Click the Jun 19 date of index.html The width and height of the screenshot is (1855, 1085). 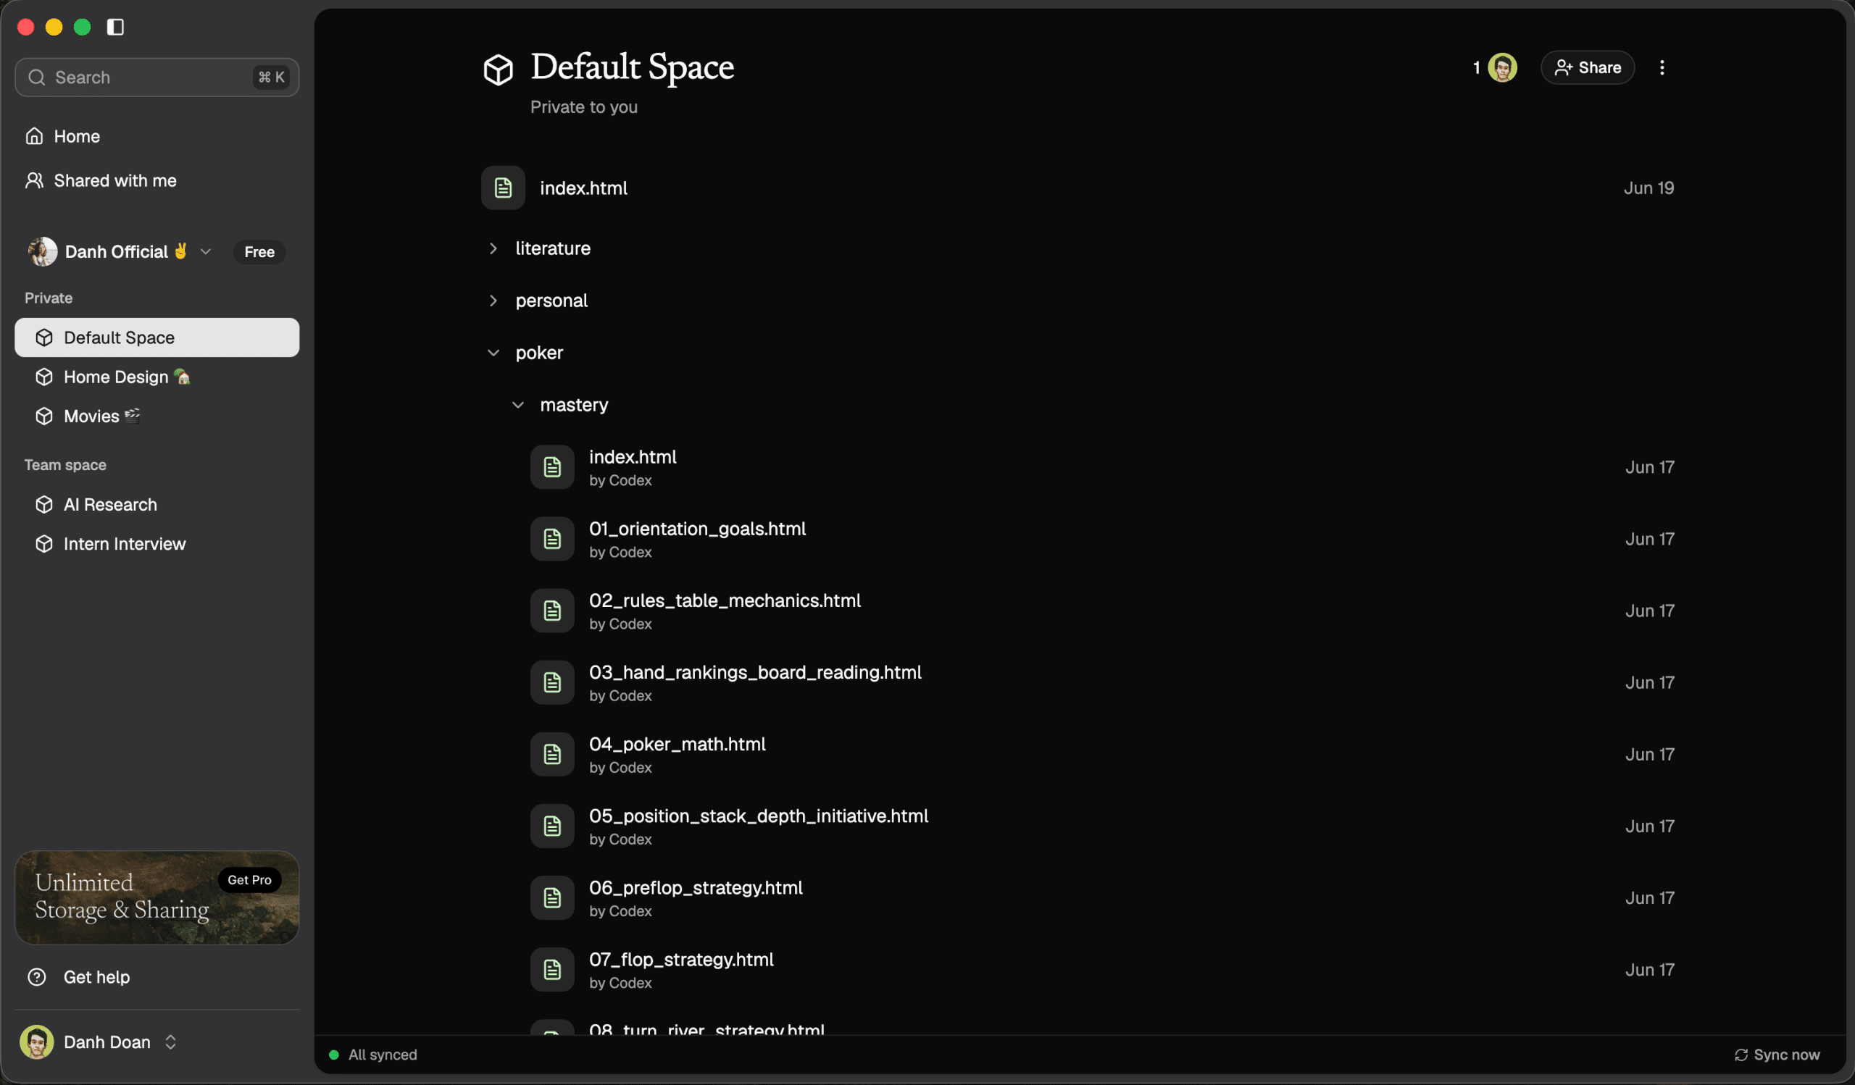pos(1649,188)
